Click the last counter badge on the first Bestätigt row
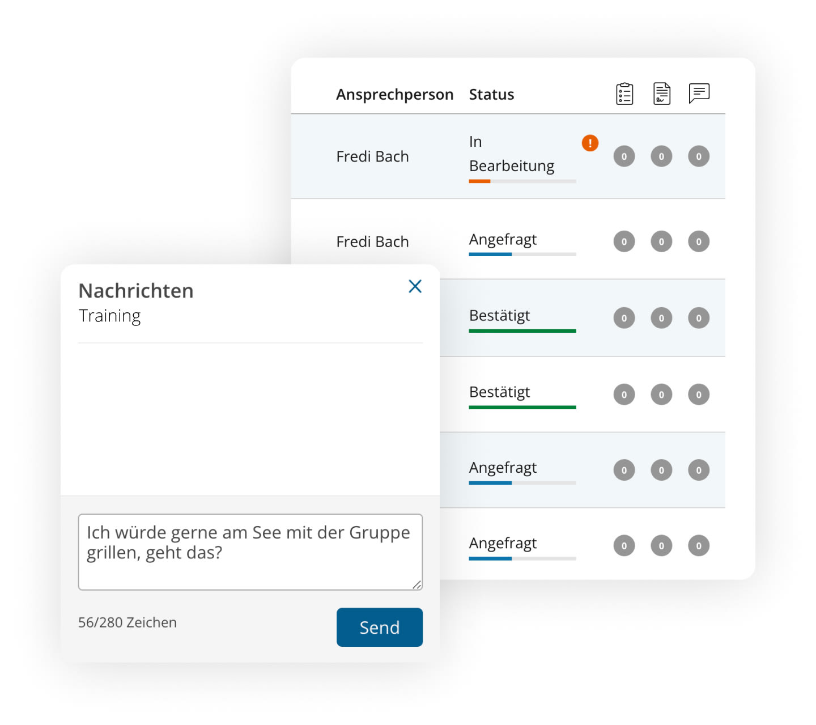816x725 pixels. coord(699,318)
